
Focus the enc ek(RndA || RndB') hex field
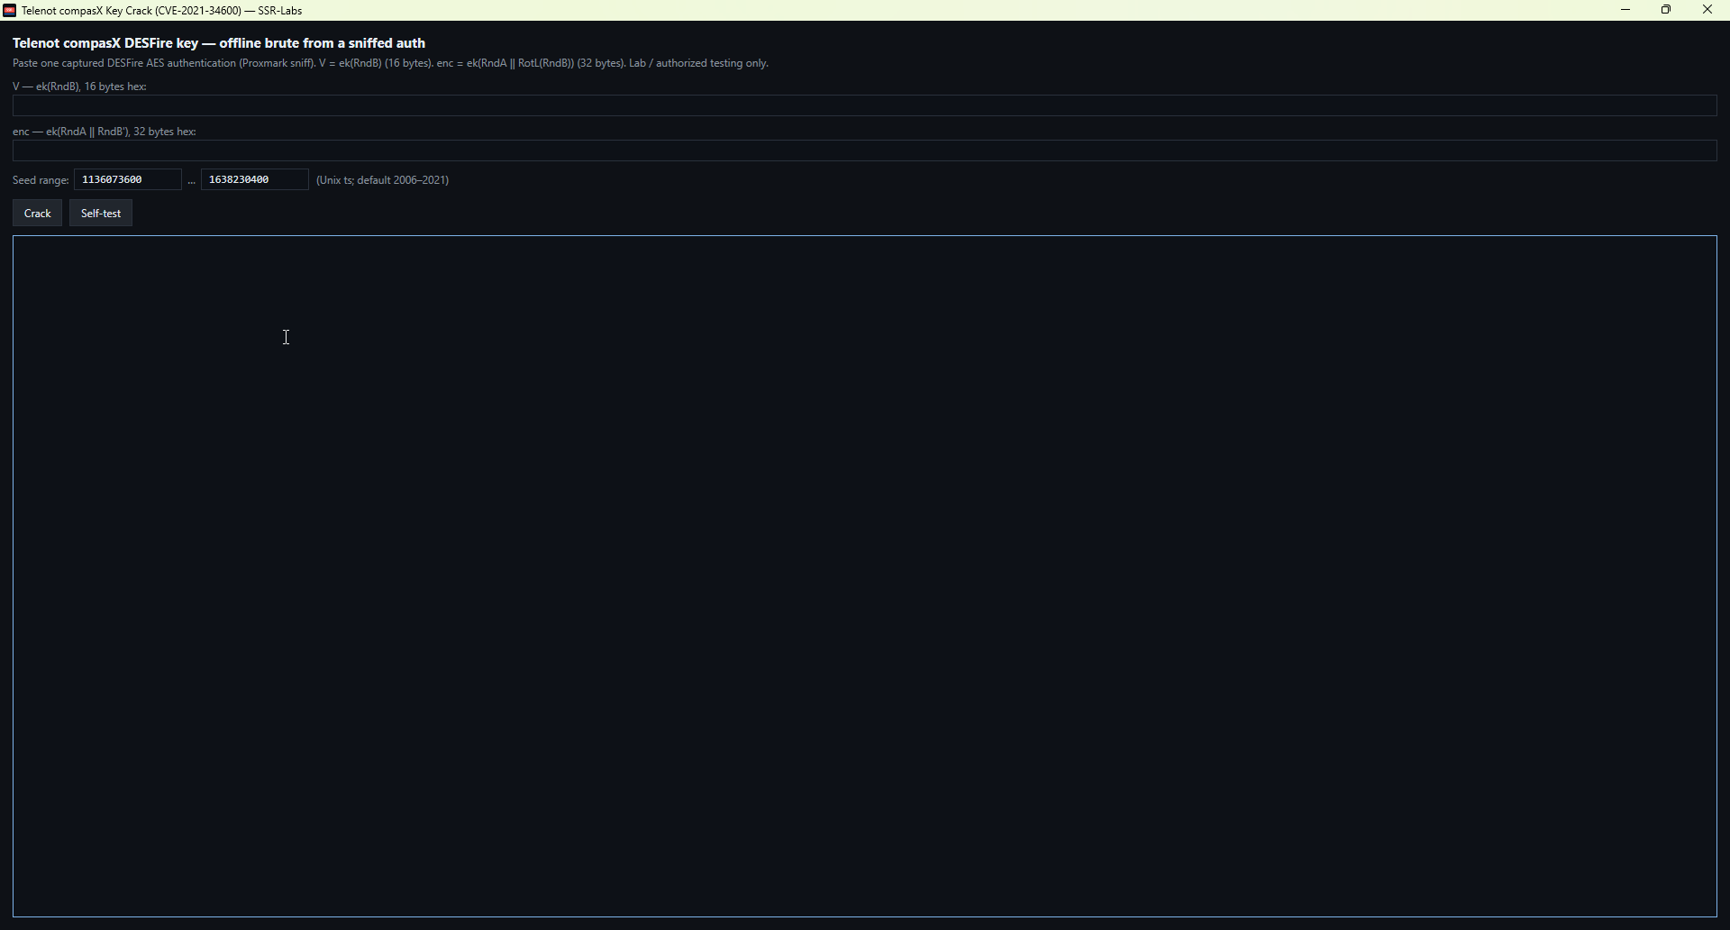(x=865, y=151)
